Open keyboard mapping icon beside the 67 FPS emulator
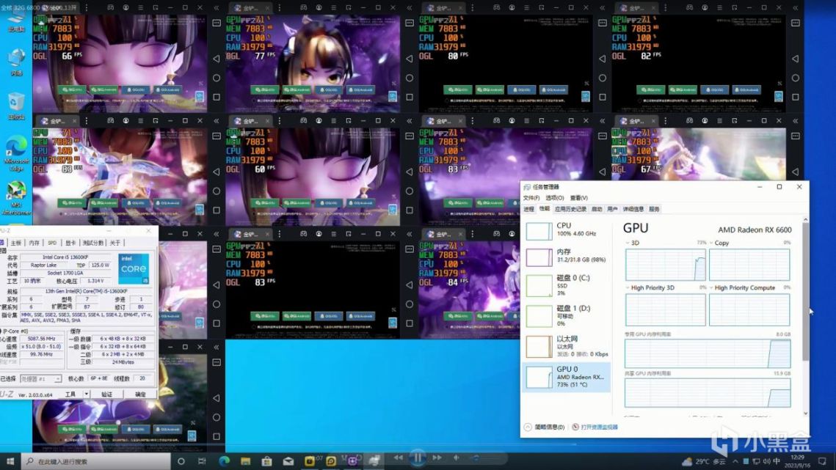 pos(796,136)
